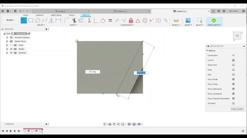The image size is (247, 138).
Task: Uncheck the Show Constraints checkbox
Action: [x=233, y=94]
